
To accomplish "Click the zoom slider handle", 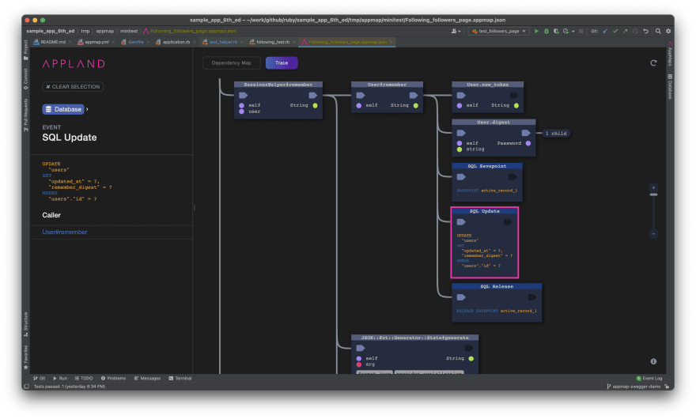I will [x=653, y=194].
